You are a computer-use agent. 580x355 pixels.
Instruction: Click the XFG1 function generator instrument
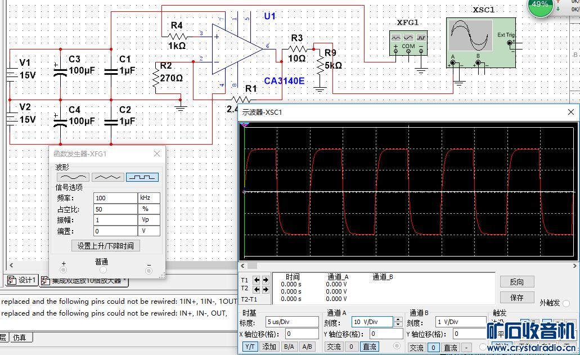coord(408,42)
